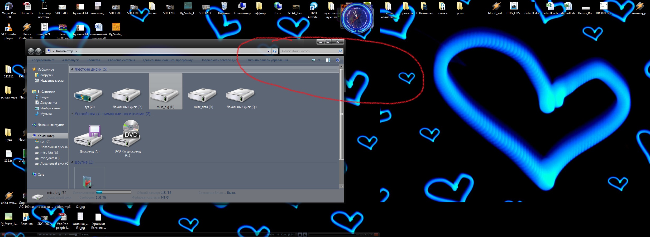Click the refresh button beside the address bar
650x237 pixels.
pos(275,51)
